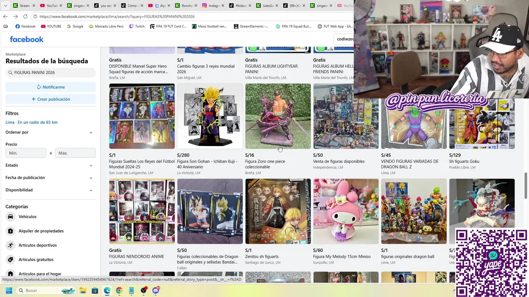Expand the Estado filter
Viewport: 529px width, 297px height.
[x=50, y=165]
